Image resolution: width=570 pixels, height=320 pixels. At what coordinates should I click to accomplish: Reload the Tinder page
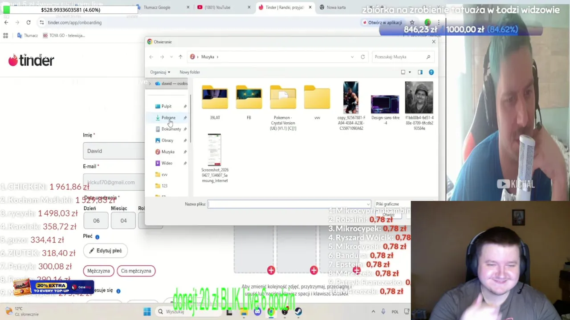click(x=28, y=22)
